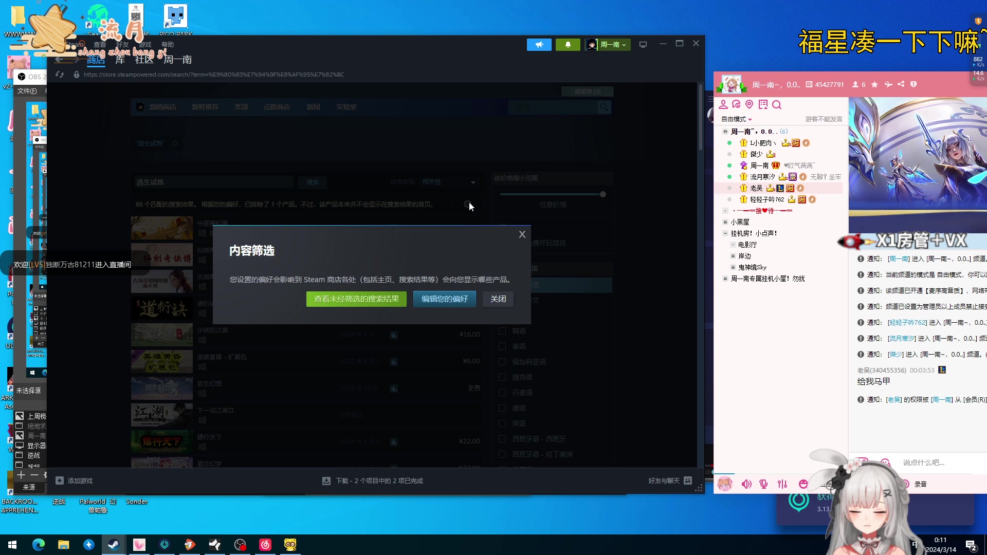The image size is (987, 555).
Task: Click magnifier search icon in YY toolbar
Action: pyautogui.click(x=777, y=105)
